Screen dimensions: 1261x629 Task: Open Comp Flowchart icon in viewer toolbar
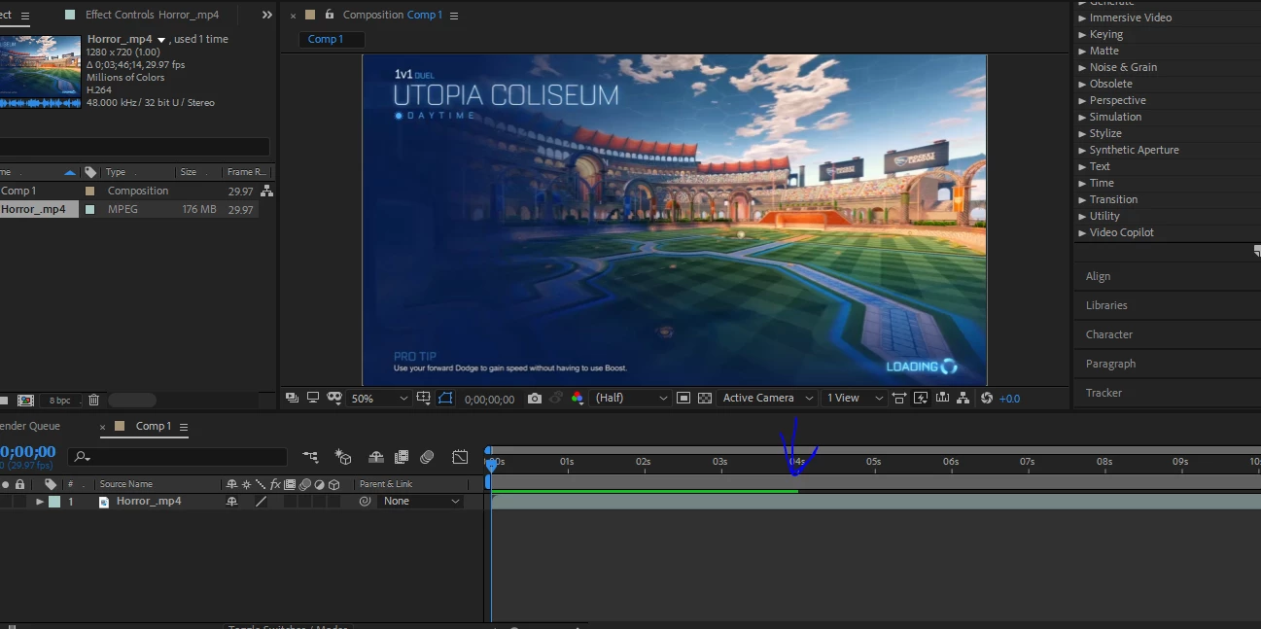(x=963, y=398)
